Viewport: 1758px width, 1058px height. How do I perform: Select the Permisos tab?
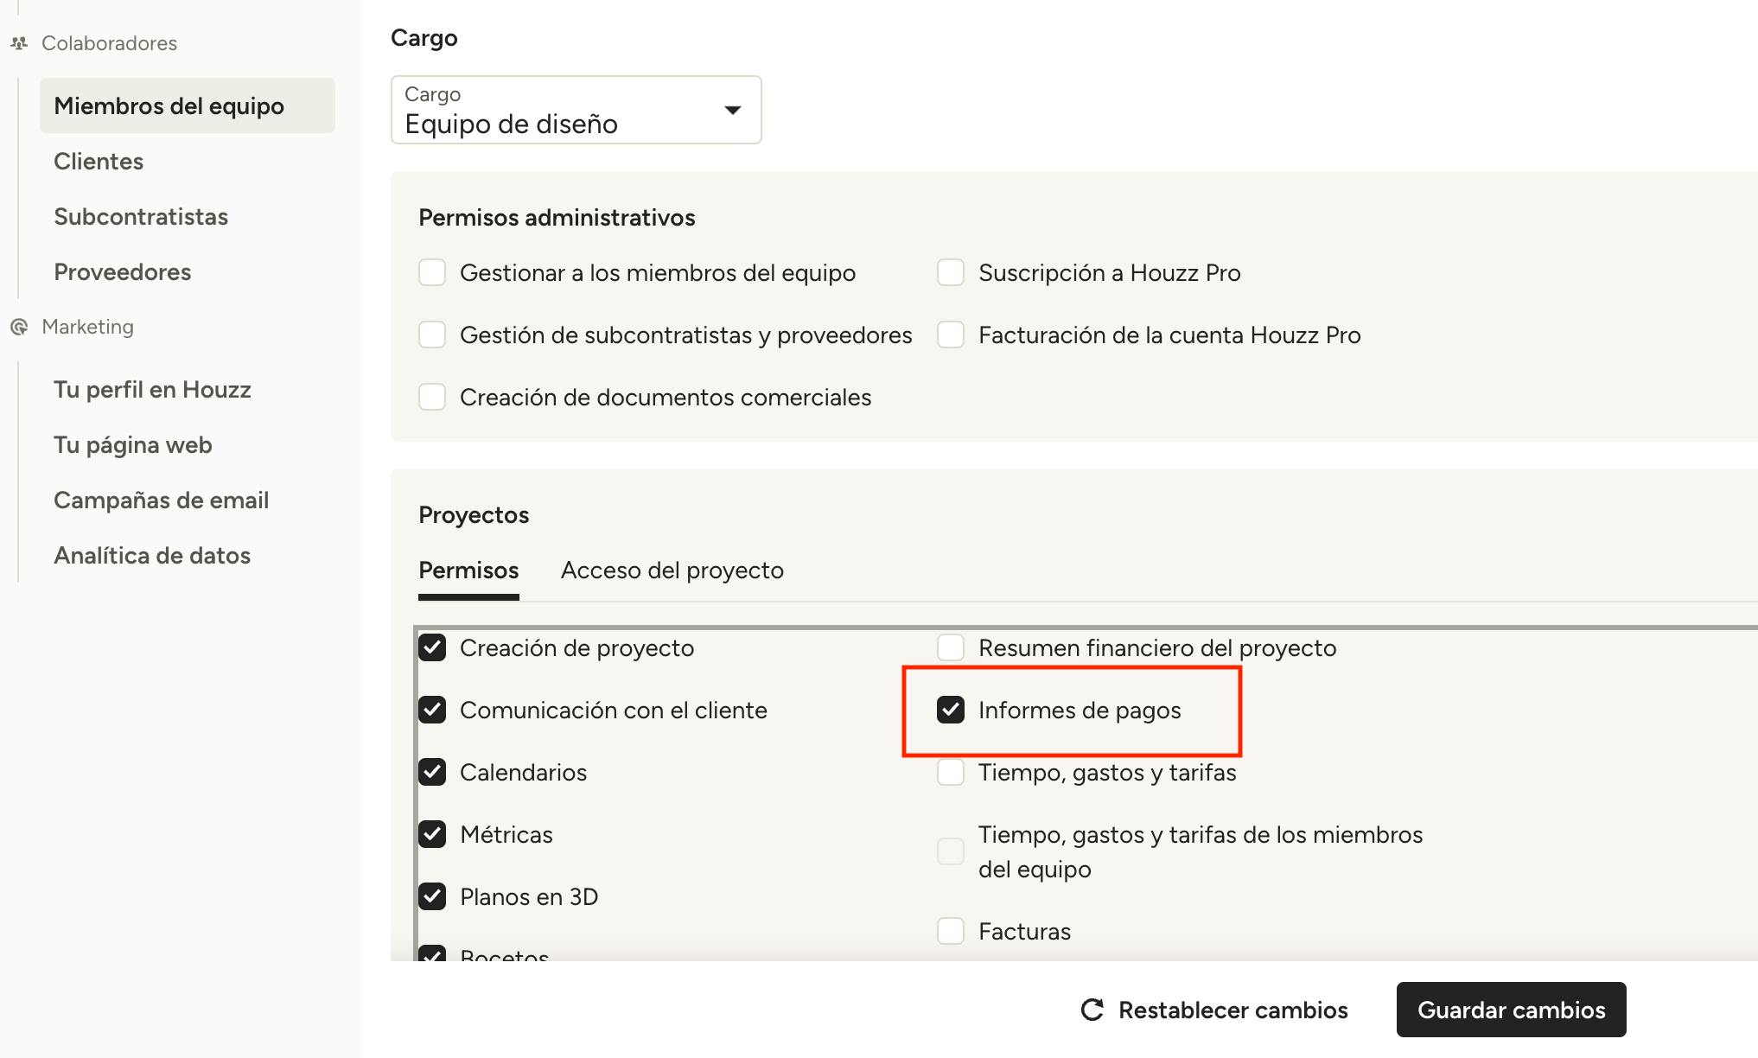(x=468, y=570)
